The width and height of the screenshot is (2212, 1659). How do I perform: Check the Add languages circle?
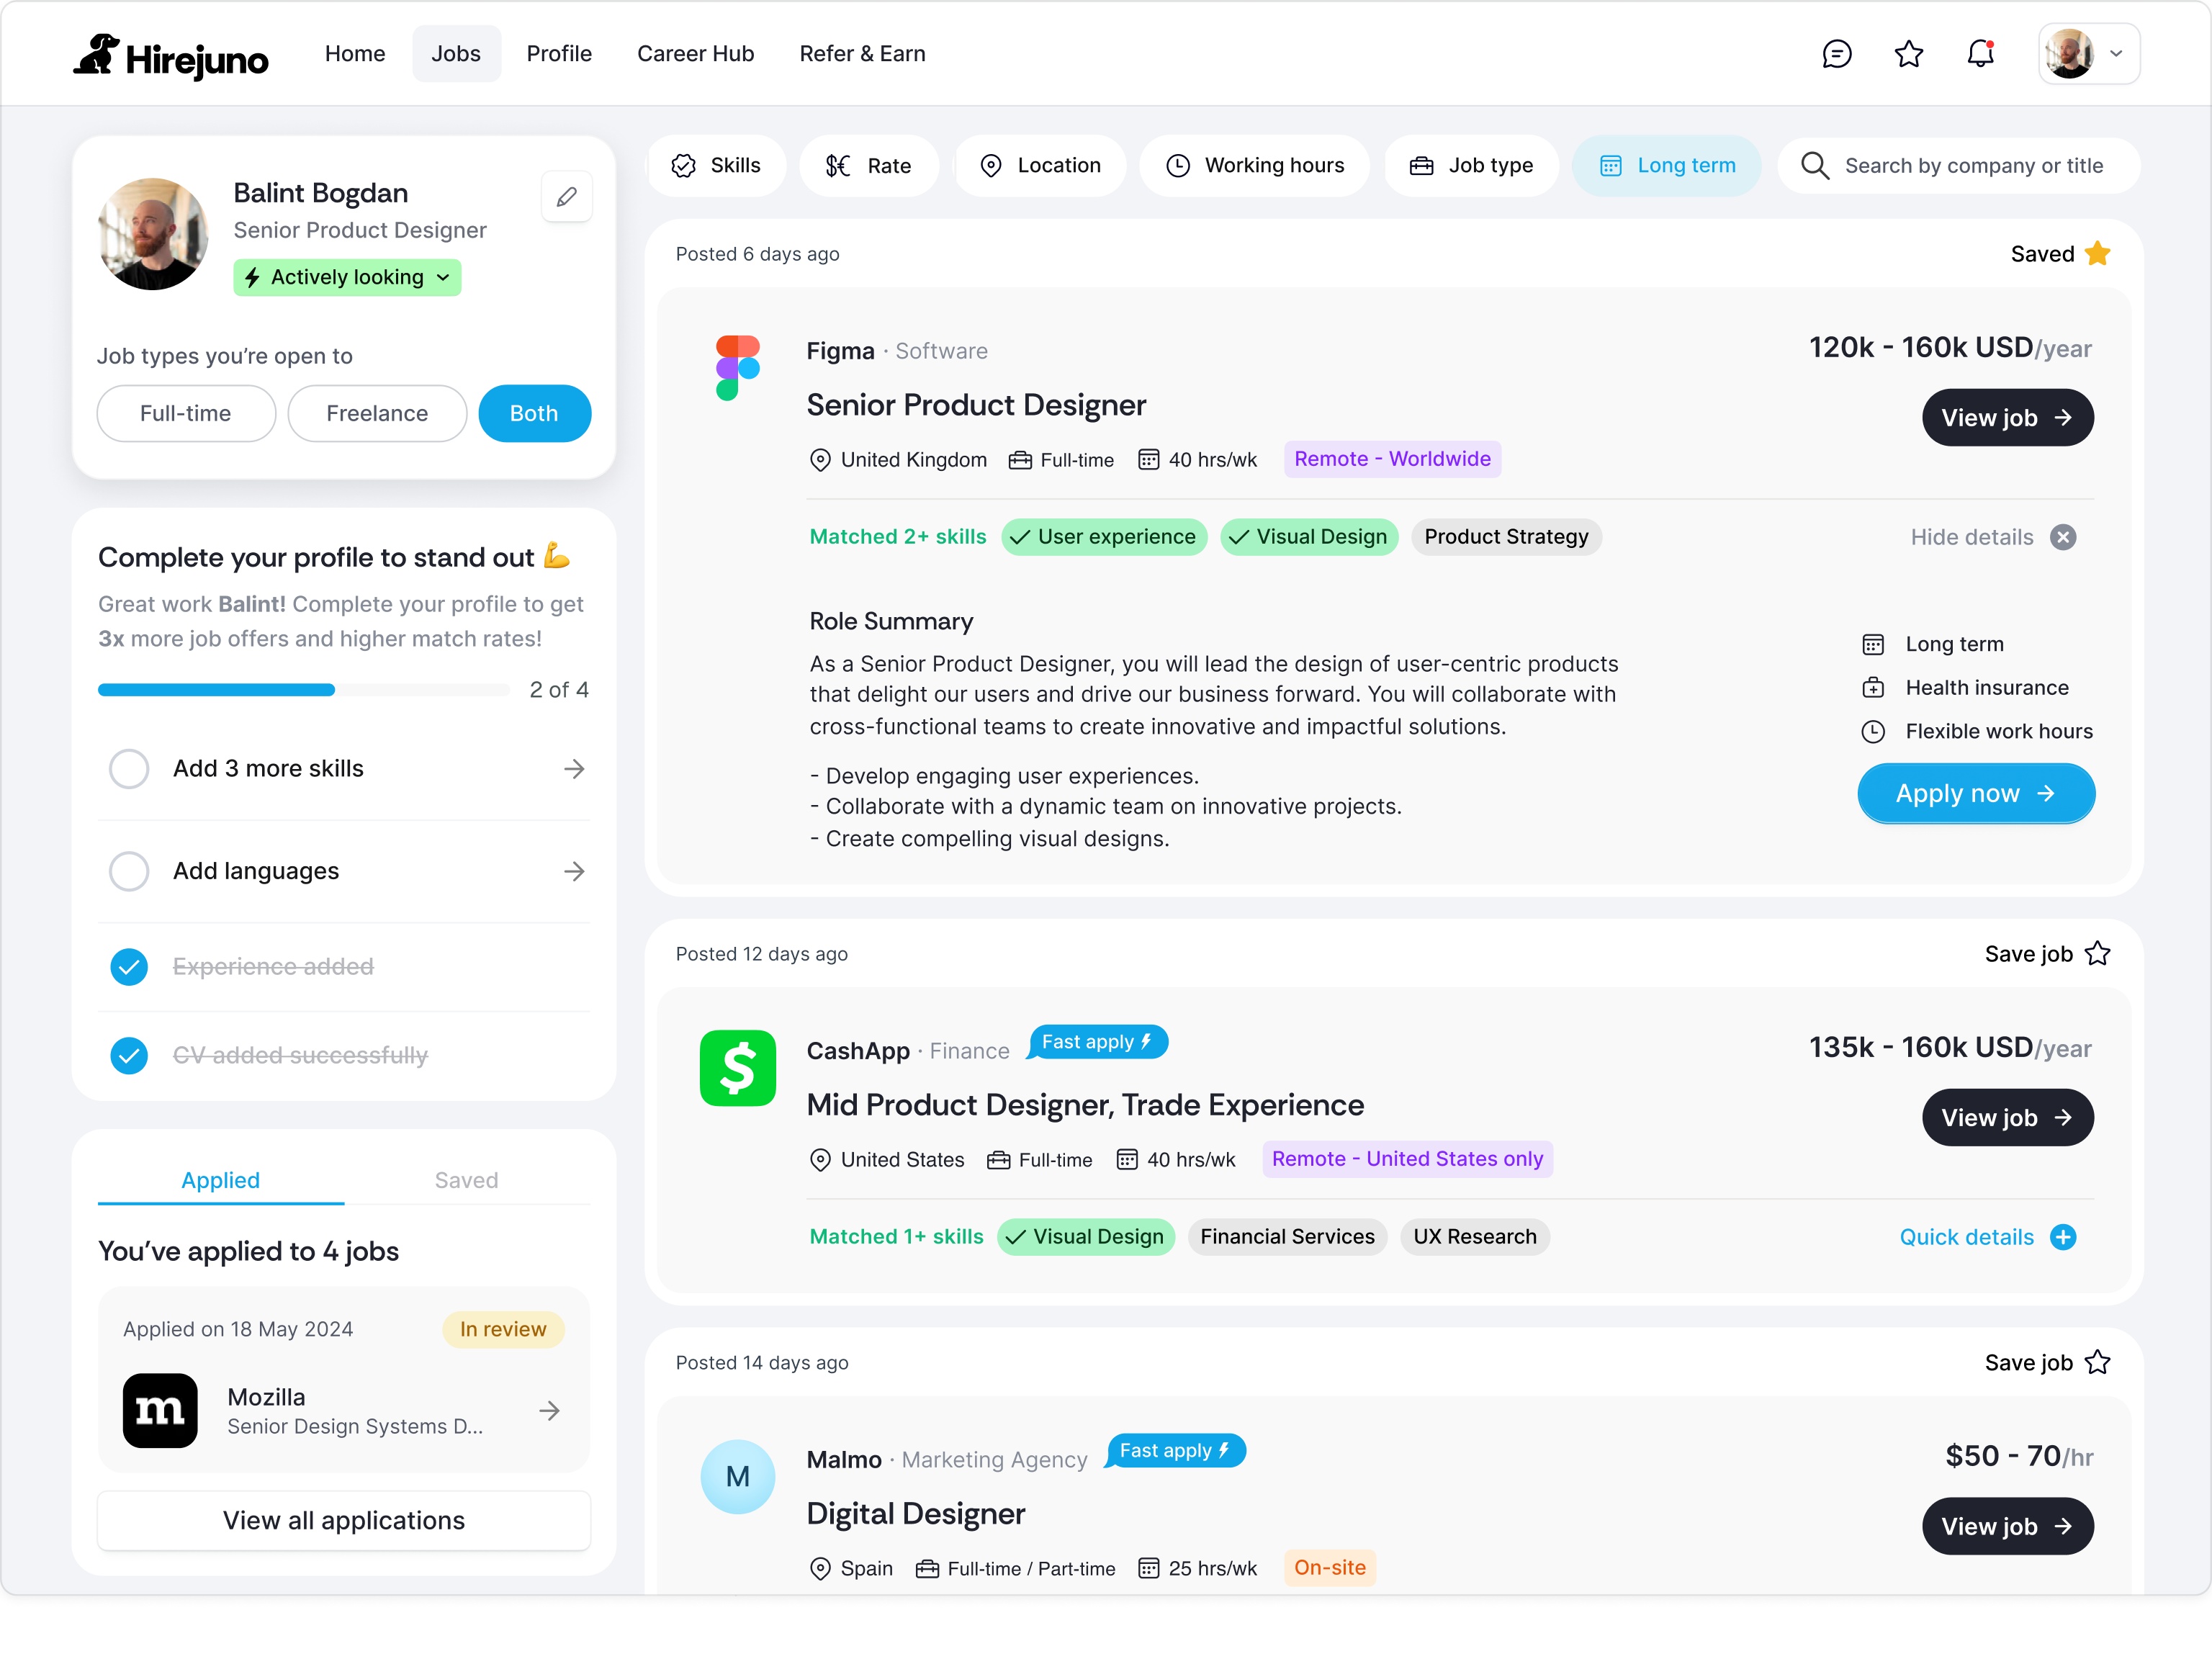(x=129, y=871)
